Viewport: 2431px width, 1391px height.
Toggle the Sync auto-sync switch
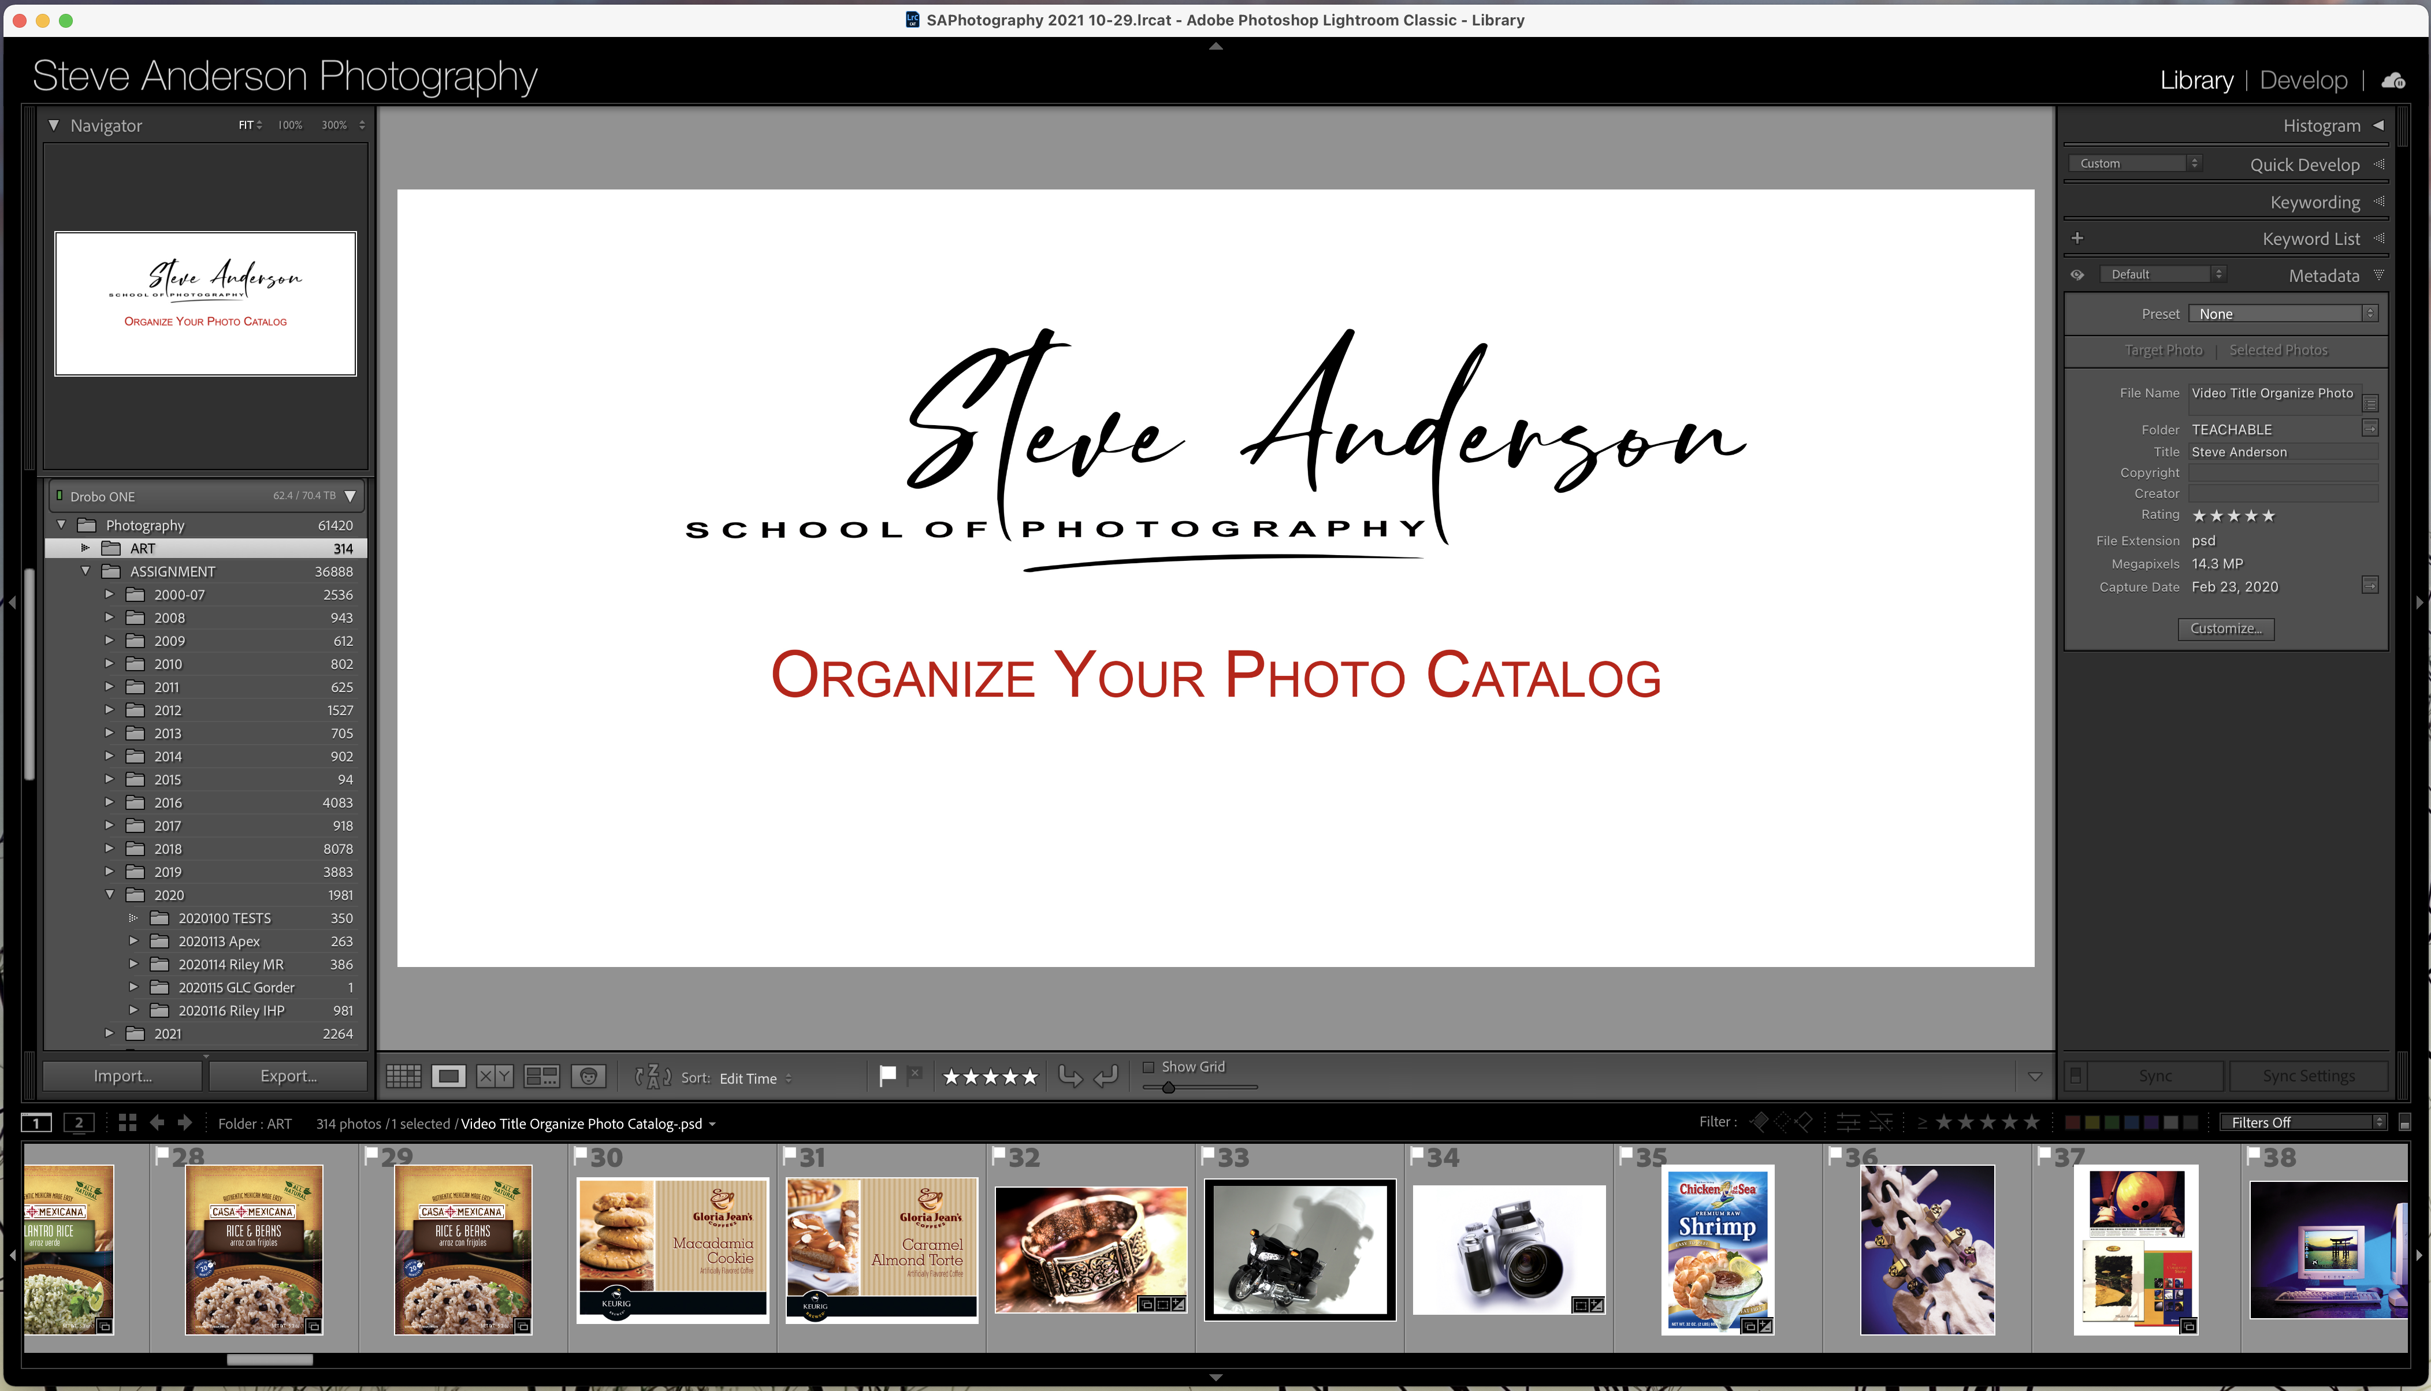pyautogui.click(x=2075, y=1076)
